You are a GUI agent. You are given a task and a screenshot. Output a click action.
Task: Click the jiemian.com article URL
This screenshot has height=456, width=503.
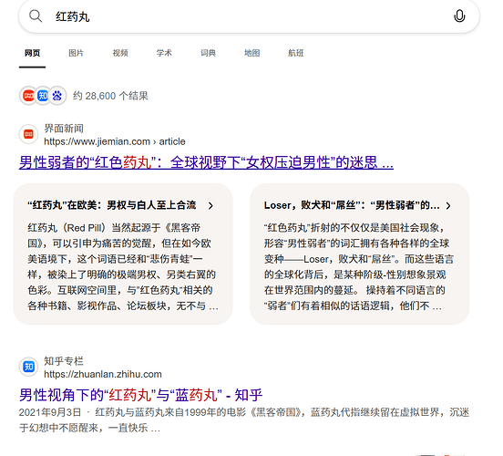pos(115,141)
